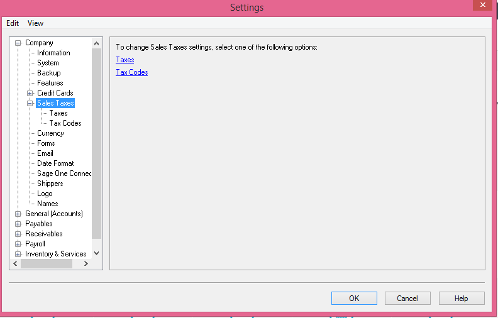The width and height of the screenshot is (498, 318).
Task: Expand the General (Accounts) node
Action: pyautogui.click(x=18, y=214)
